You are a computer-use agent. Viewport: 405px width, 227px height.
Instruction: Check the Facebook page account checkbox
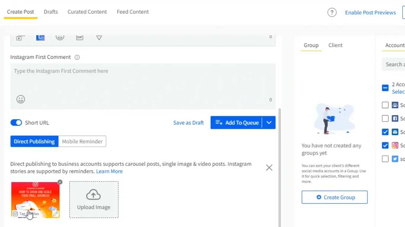pos(385,119)
